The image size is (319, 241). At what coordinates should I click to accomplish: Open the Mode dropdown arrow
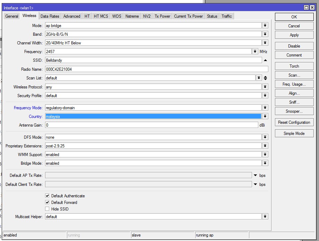[265, 26]
